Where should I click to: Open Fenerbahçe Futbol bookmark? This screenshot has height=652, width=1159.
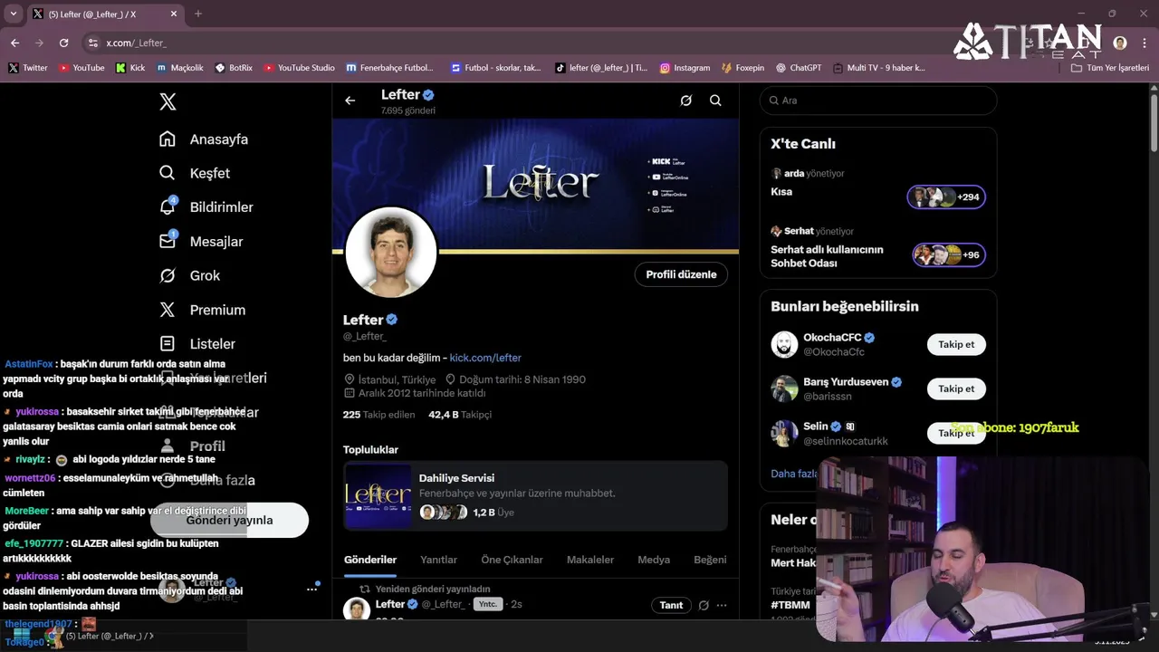389,68
